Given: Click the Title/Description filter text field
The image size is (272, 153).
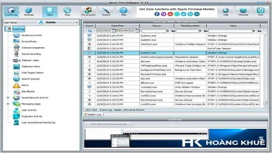Looking at the screenshot, I should pos(187,31).
